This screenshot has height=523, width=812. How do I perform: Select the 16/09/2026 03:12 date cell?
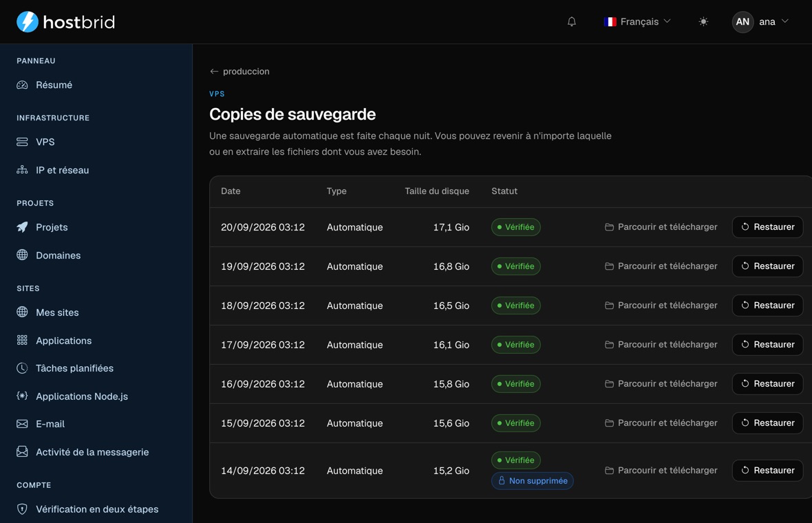(x=263, y=384)
